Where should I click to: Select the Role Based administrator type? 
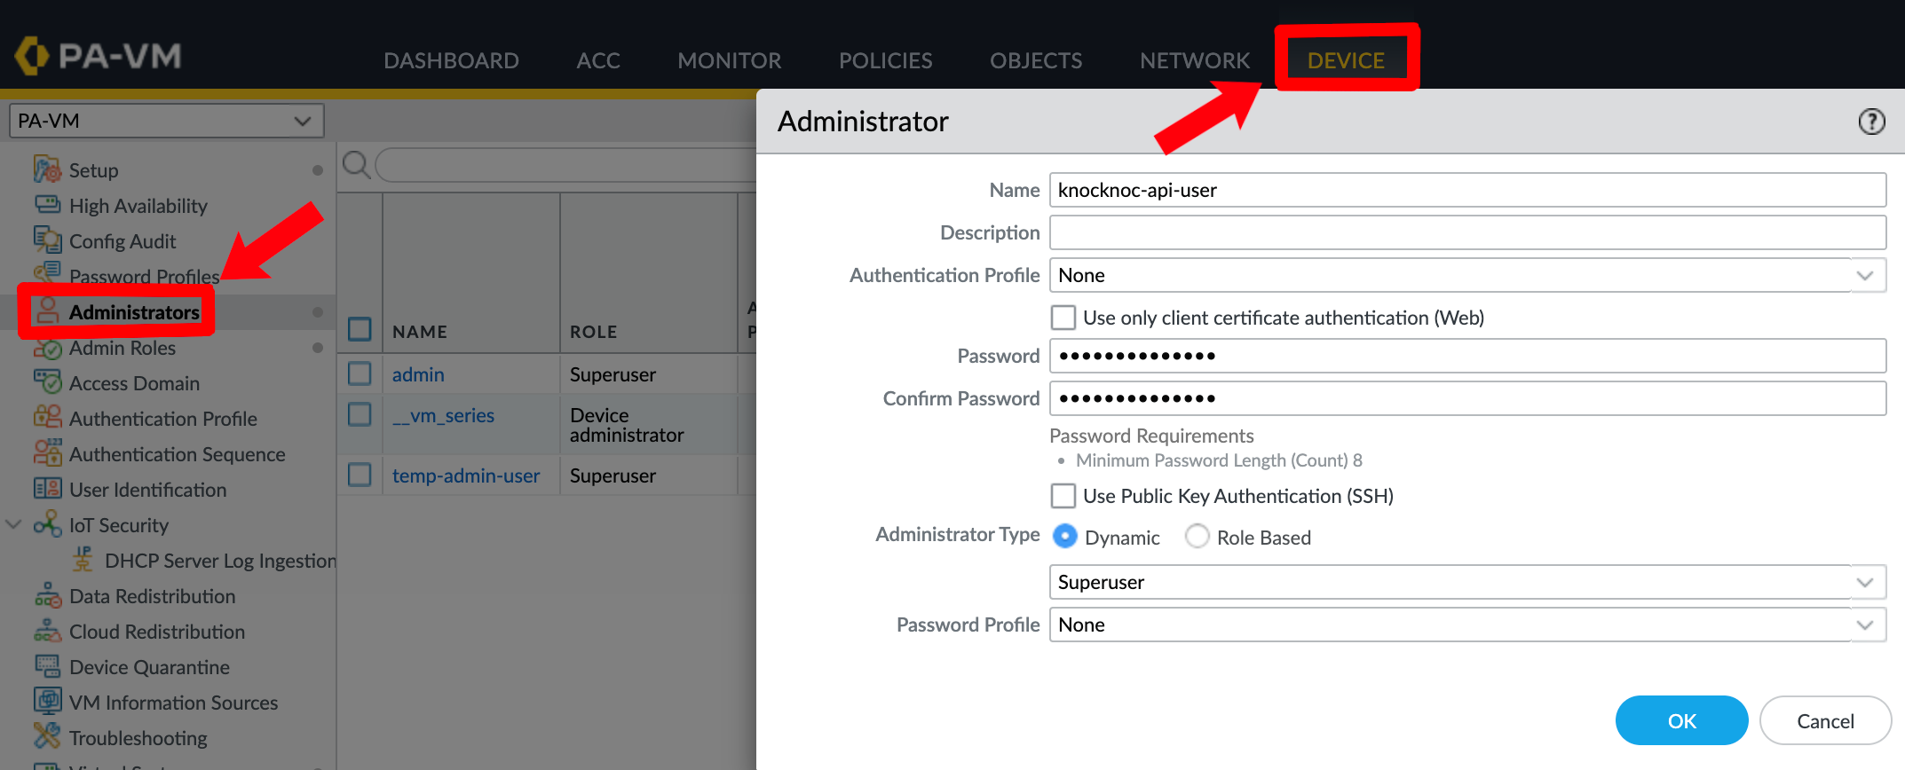pos(1198,537)
